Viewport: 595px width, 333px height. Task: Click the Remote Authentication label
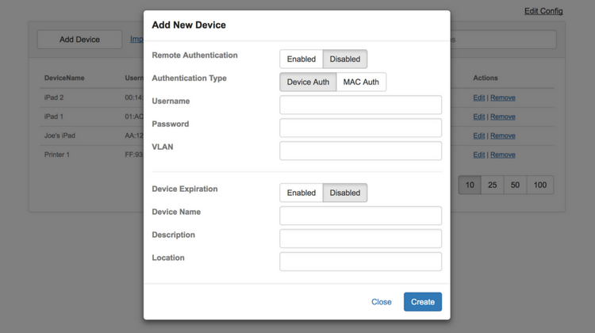pos(194,55)
